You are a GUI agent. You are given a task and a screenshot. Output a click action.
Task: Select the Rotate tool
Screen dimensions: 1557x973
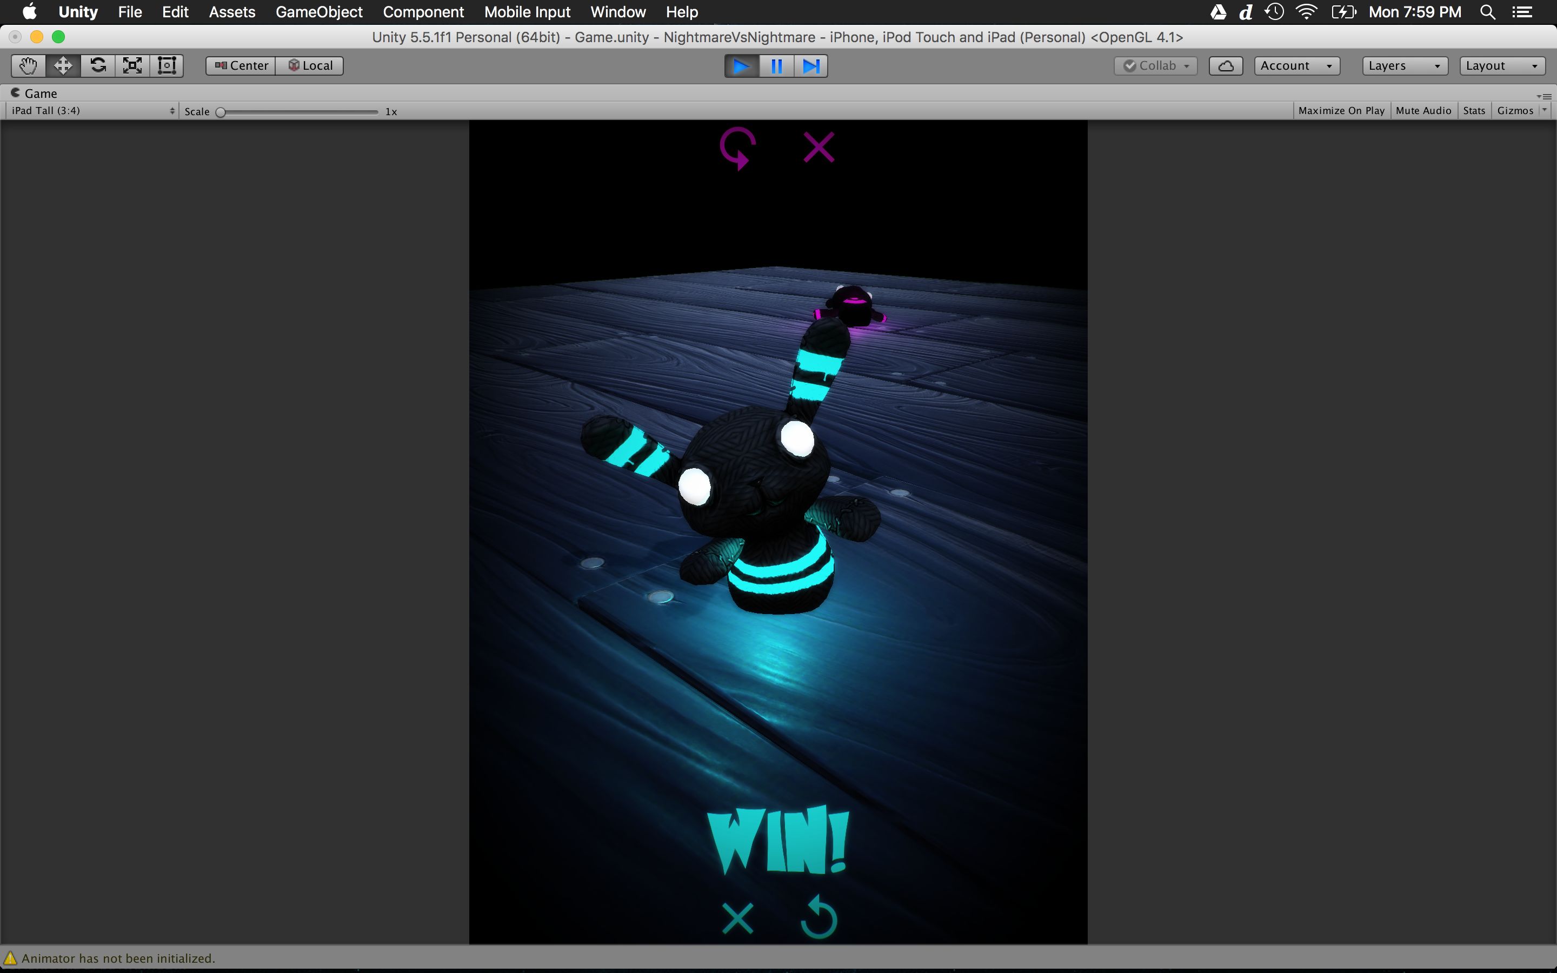98,65
